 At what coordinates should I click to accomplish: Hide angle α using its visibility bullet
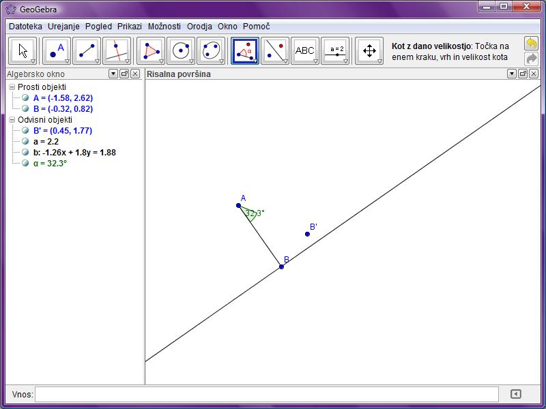[25, 164]
